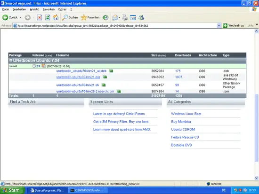Collapse release 21 with minus box

tap(34, 66)
